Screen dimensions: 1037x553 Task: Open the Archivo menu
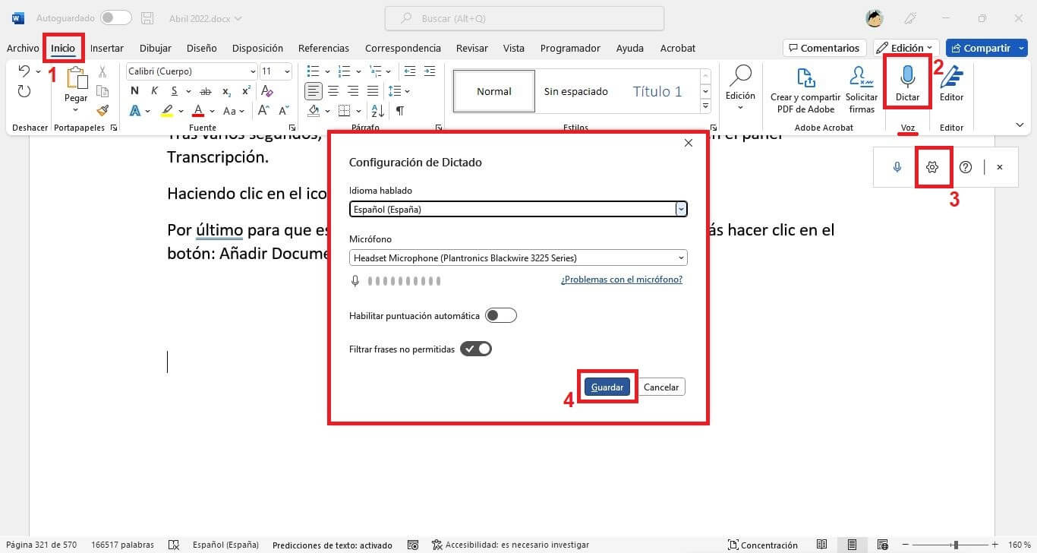(x=23, y=48)
